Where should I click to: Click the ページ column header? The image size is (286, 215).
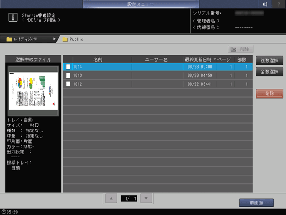point(224,59)
